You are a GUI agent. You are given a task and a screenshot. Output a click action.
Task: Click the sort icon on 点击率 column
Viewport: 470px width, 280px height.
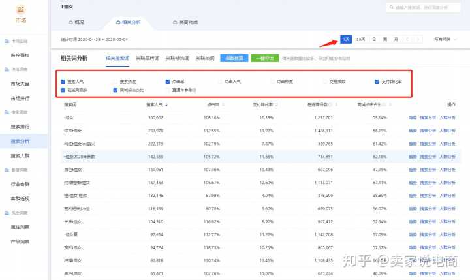point(223,105)
